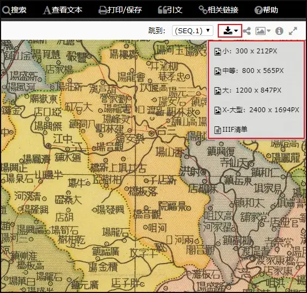
Task: Click the quotation mark icon beside 引文
Action: pyautogui.click(x=162, y=10)
